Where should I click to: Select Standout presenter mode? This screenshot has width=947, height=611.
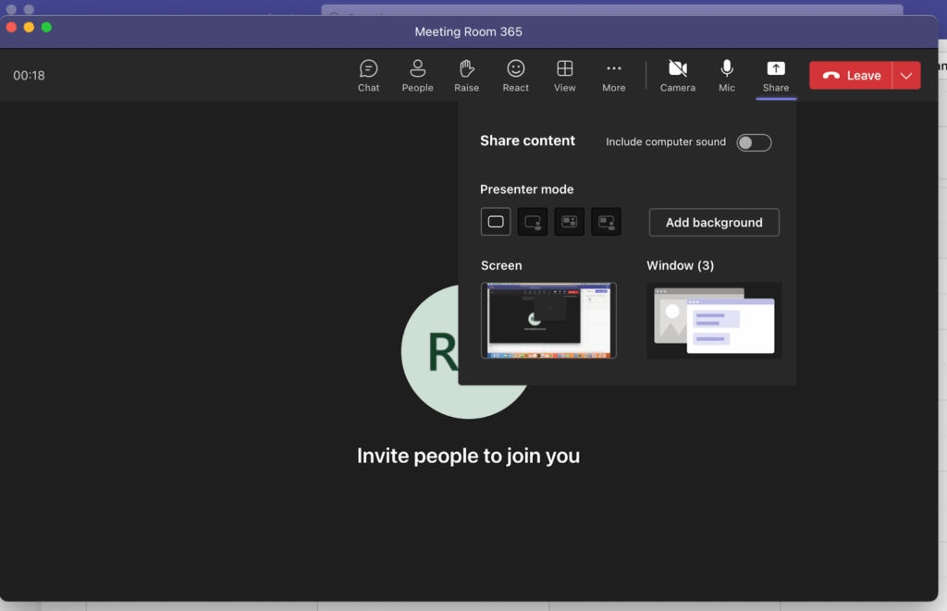pyautogui.click(x=533, y=222)
